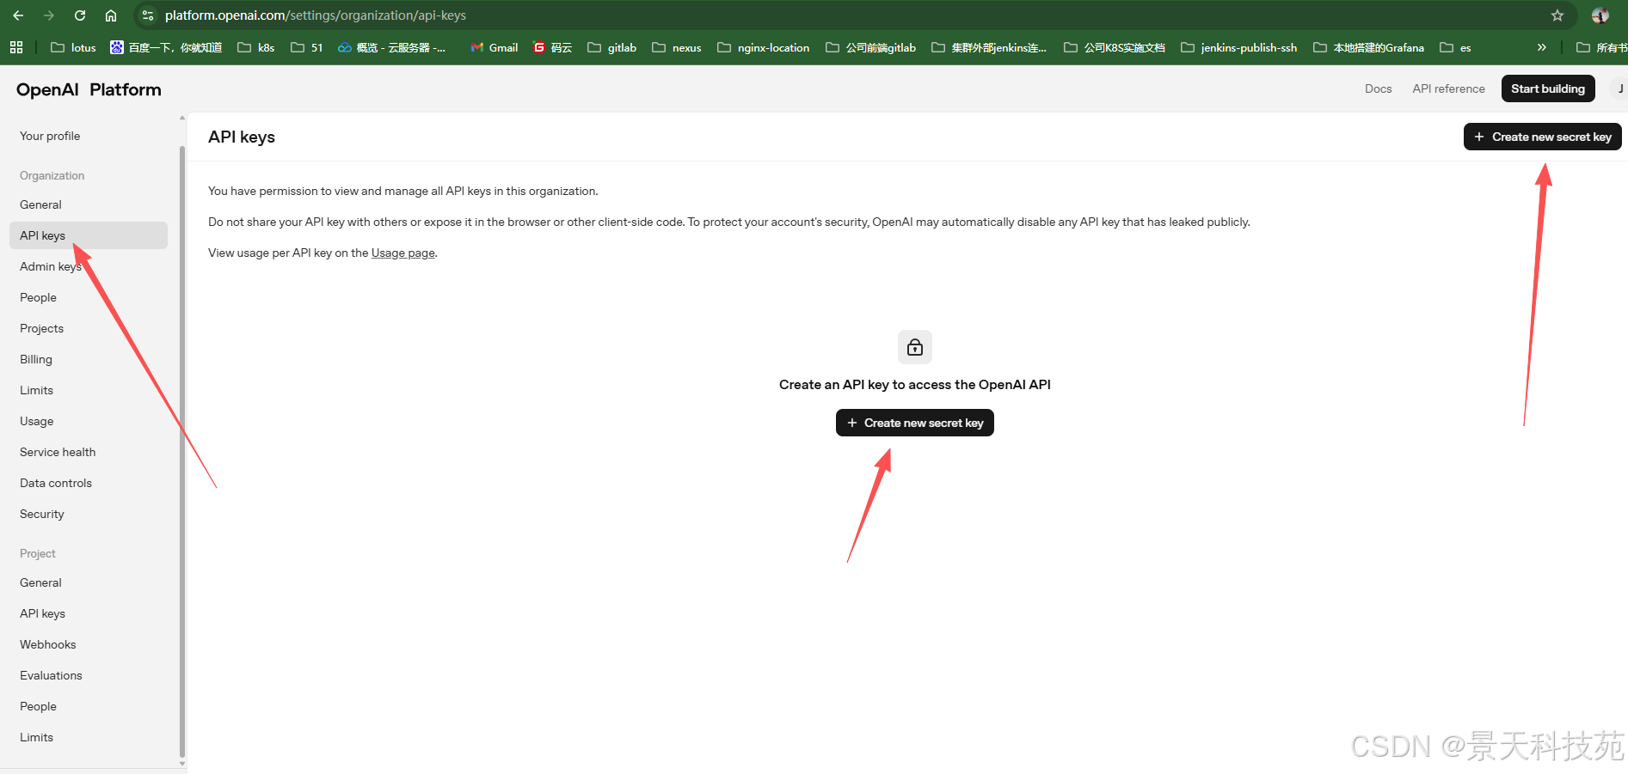The height and width of the screenshot is (774, 1628).
Task: Select General under Organization
Action: (x=40, y=204)
